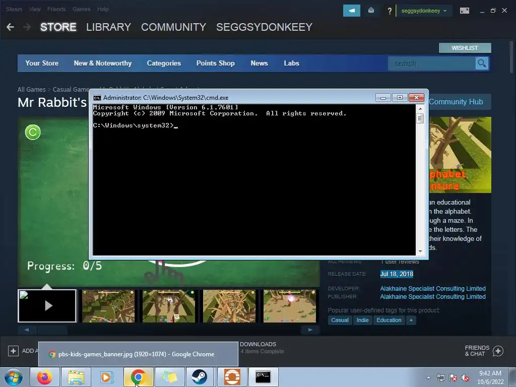516x387 pixels.
Task: Click the cmd window scroll-down arrow
Action: (x=420, y=251)
